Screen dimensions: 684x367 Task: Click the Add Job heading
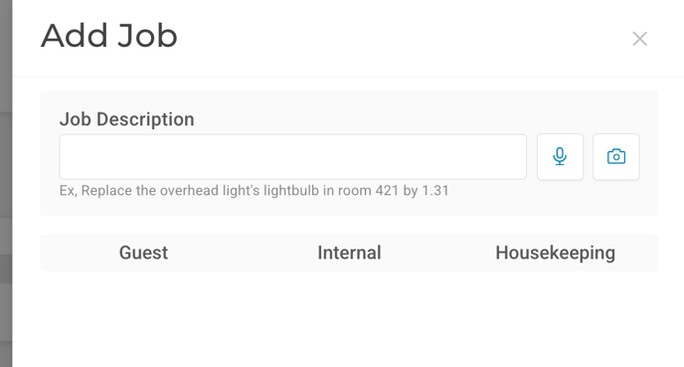[x=109, y=36]
